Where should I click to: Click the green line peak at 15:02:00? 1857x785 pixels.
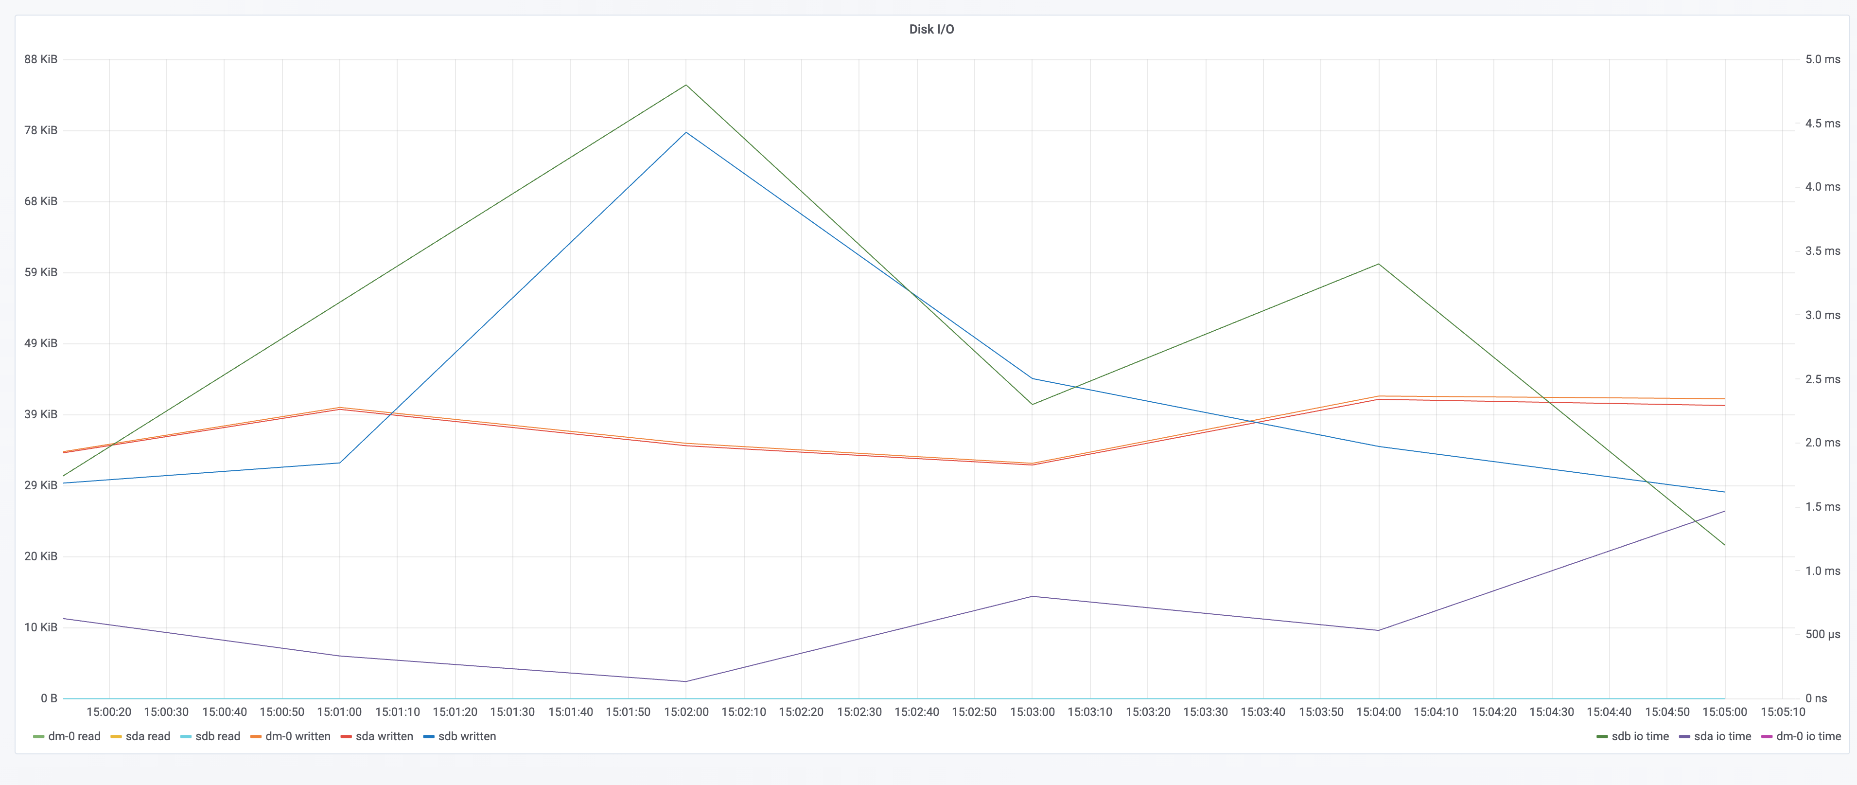coord(686,85)
